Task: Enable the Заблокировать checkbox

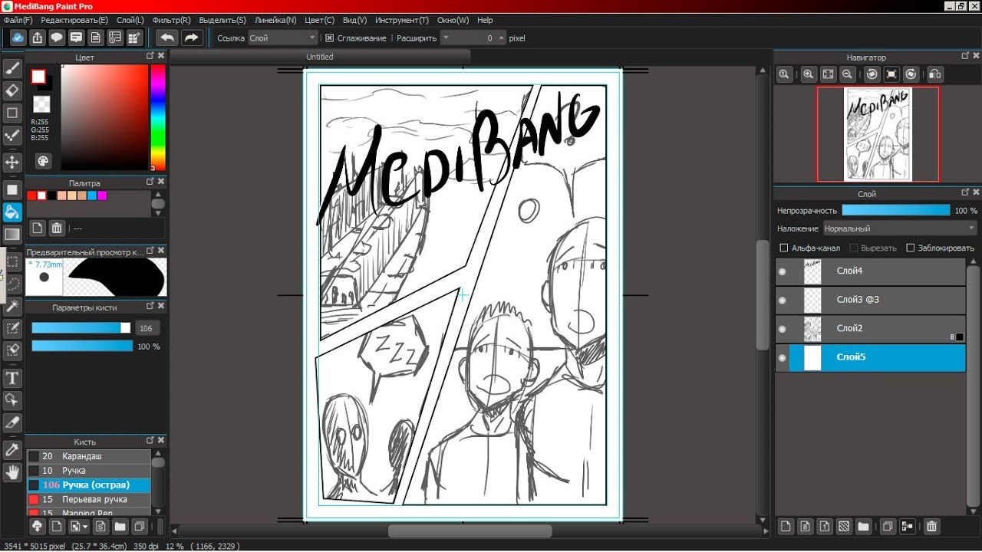Action: [911, 248]
